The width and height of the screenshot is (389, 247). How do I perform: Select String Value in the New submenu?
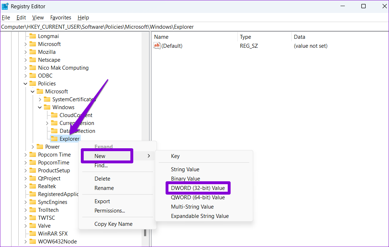[x=185, y=169]
